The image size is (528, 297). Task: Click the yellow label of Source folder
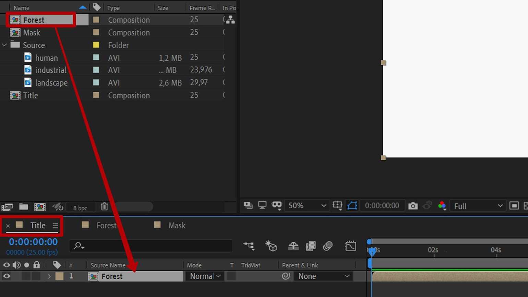point(96,45)
